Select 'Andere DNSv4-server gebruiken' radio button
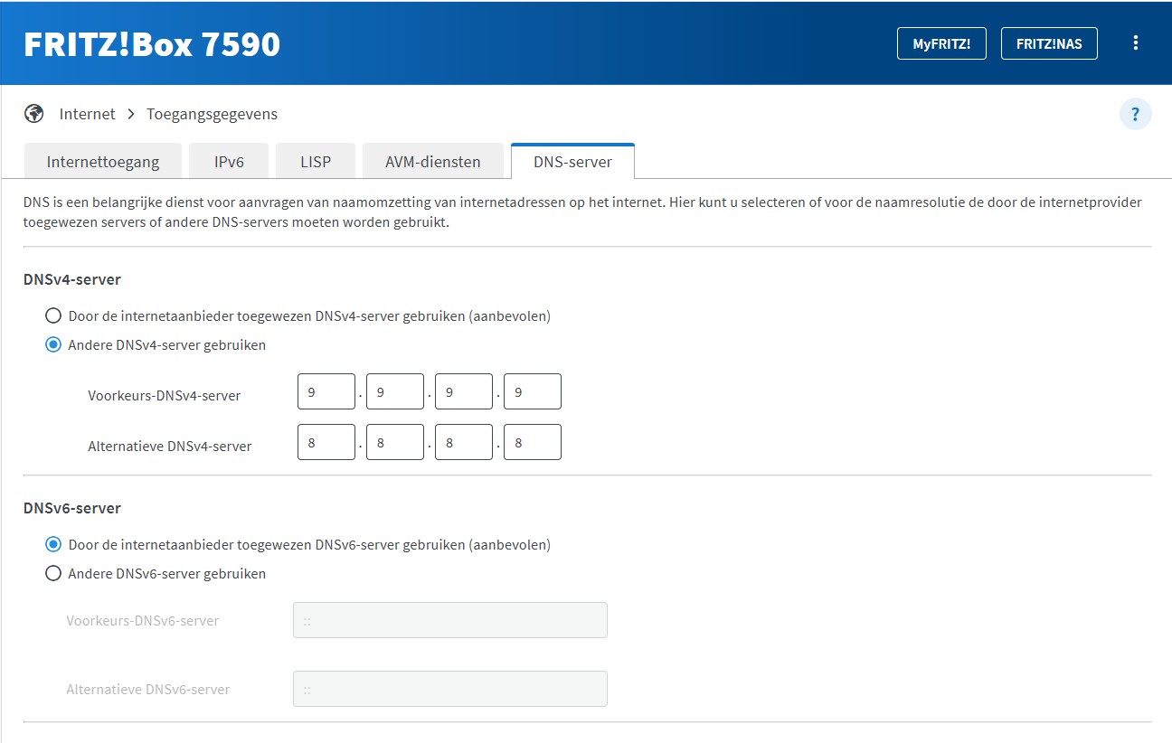The image size is (1172, 743). click(x=53, y=345)
